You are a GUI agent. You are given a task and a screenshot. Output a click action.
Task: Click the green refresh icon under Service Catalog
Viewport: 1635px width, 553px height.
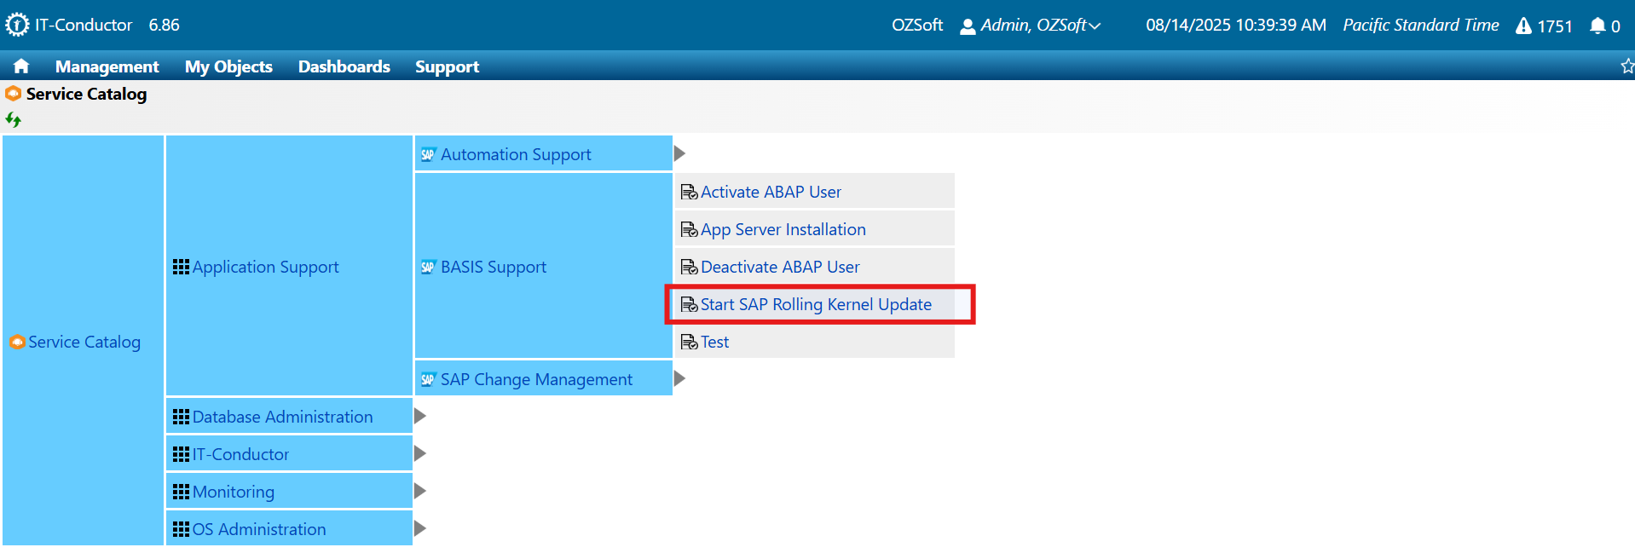pyautogui.click(x=13, y=120)
